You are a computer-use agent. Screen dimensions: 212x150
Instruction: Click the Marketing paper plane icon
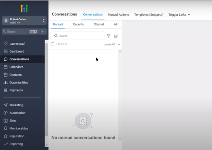coord(5,105)
